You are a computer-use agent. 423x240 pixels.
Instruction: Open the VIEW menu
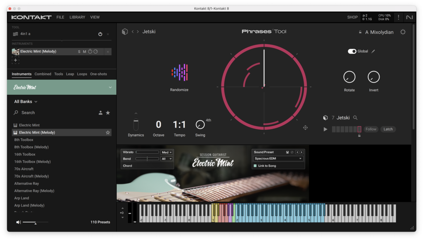[x=95, y=17]
